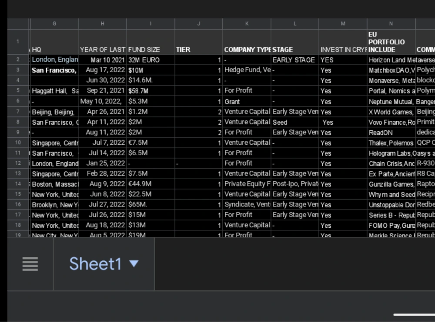This screenshot has width=435, height=326.
Task: Select the $1.2M fund size cell
Action: click(x=151, y=112)
